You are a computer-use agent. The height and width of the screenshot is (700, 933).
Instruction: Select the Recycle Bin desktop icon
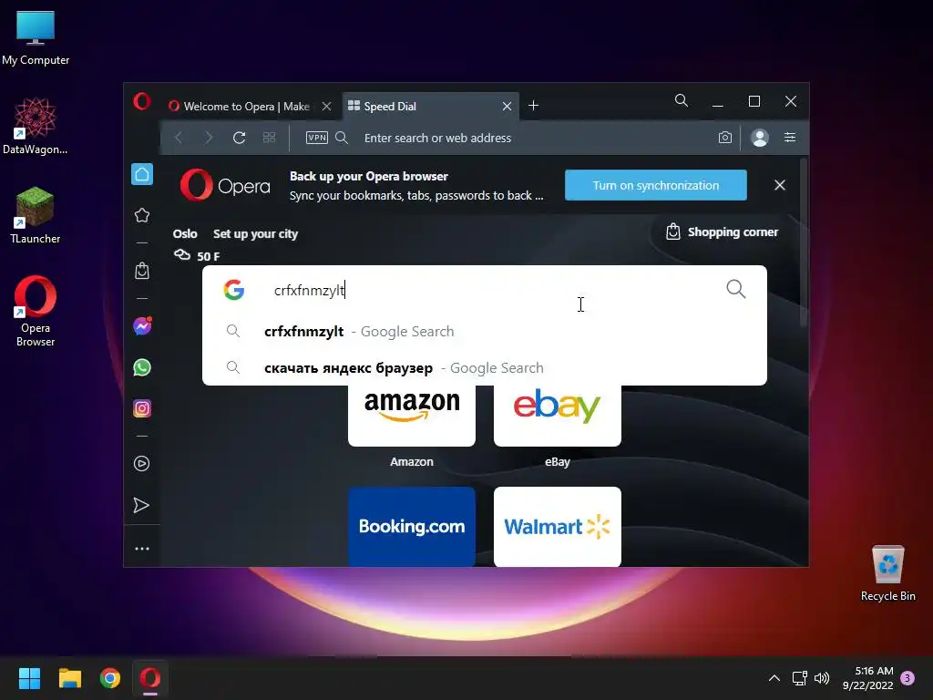(x=887, y=573)
